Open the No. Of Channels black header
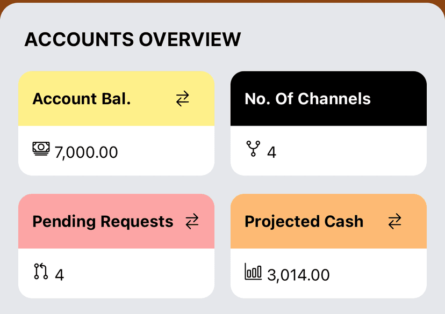Viewport: 445px width, 314px height. pos(328,99)
